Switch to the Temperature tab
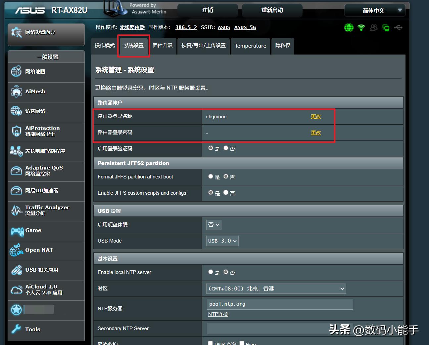This screenshot has width=429, height=345. (250, 46)
